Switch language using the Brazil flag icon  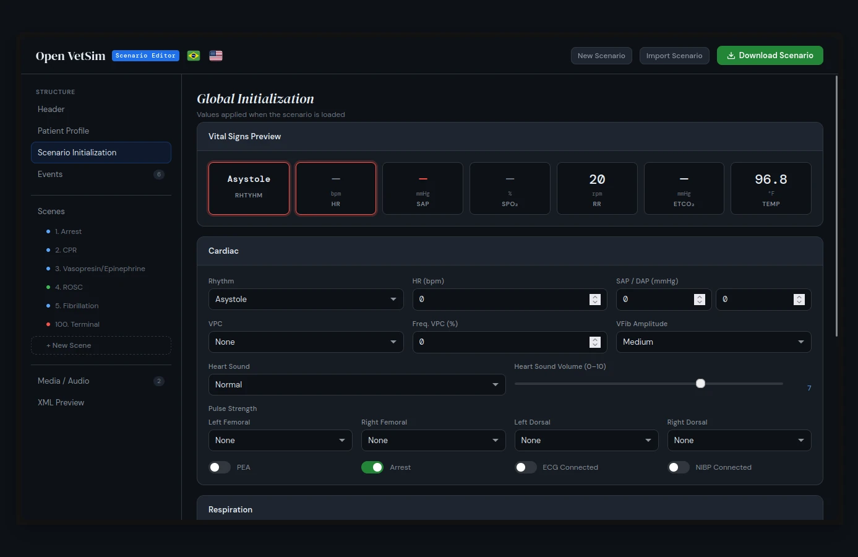coord(194,56)
